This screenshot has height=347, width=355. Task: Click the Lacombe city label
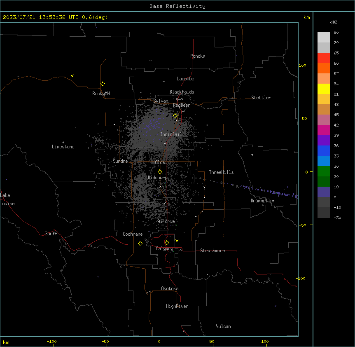(x=185, y=79)
